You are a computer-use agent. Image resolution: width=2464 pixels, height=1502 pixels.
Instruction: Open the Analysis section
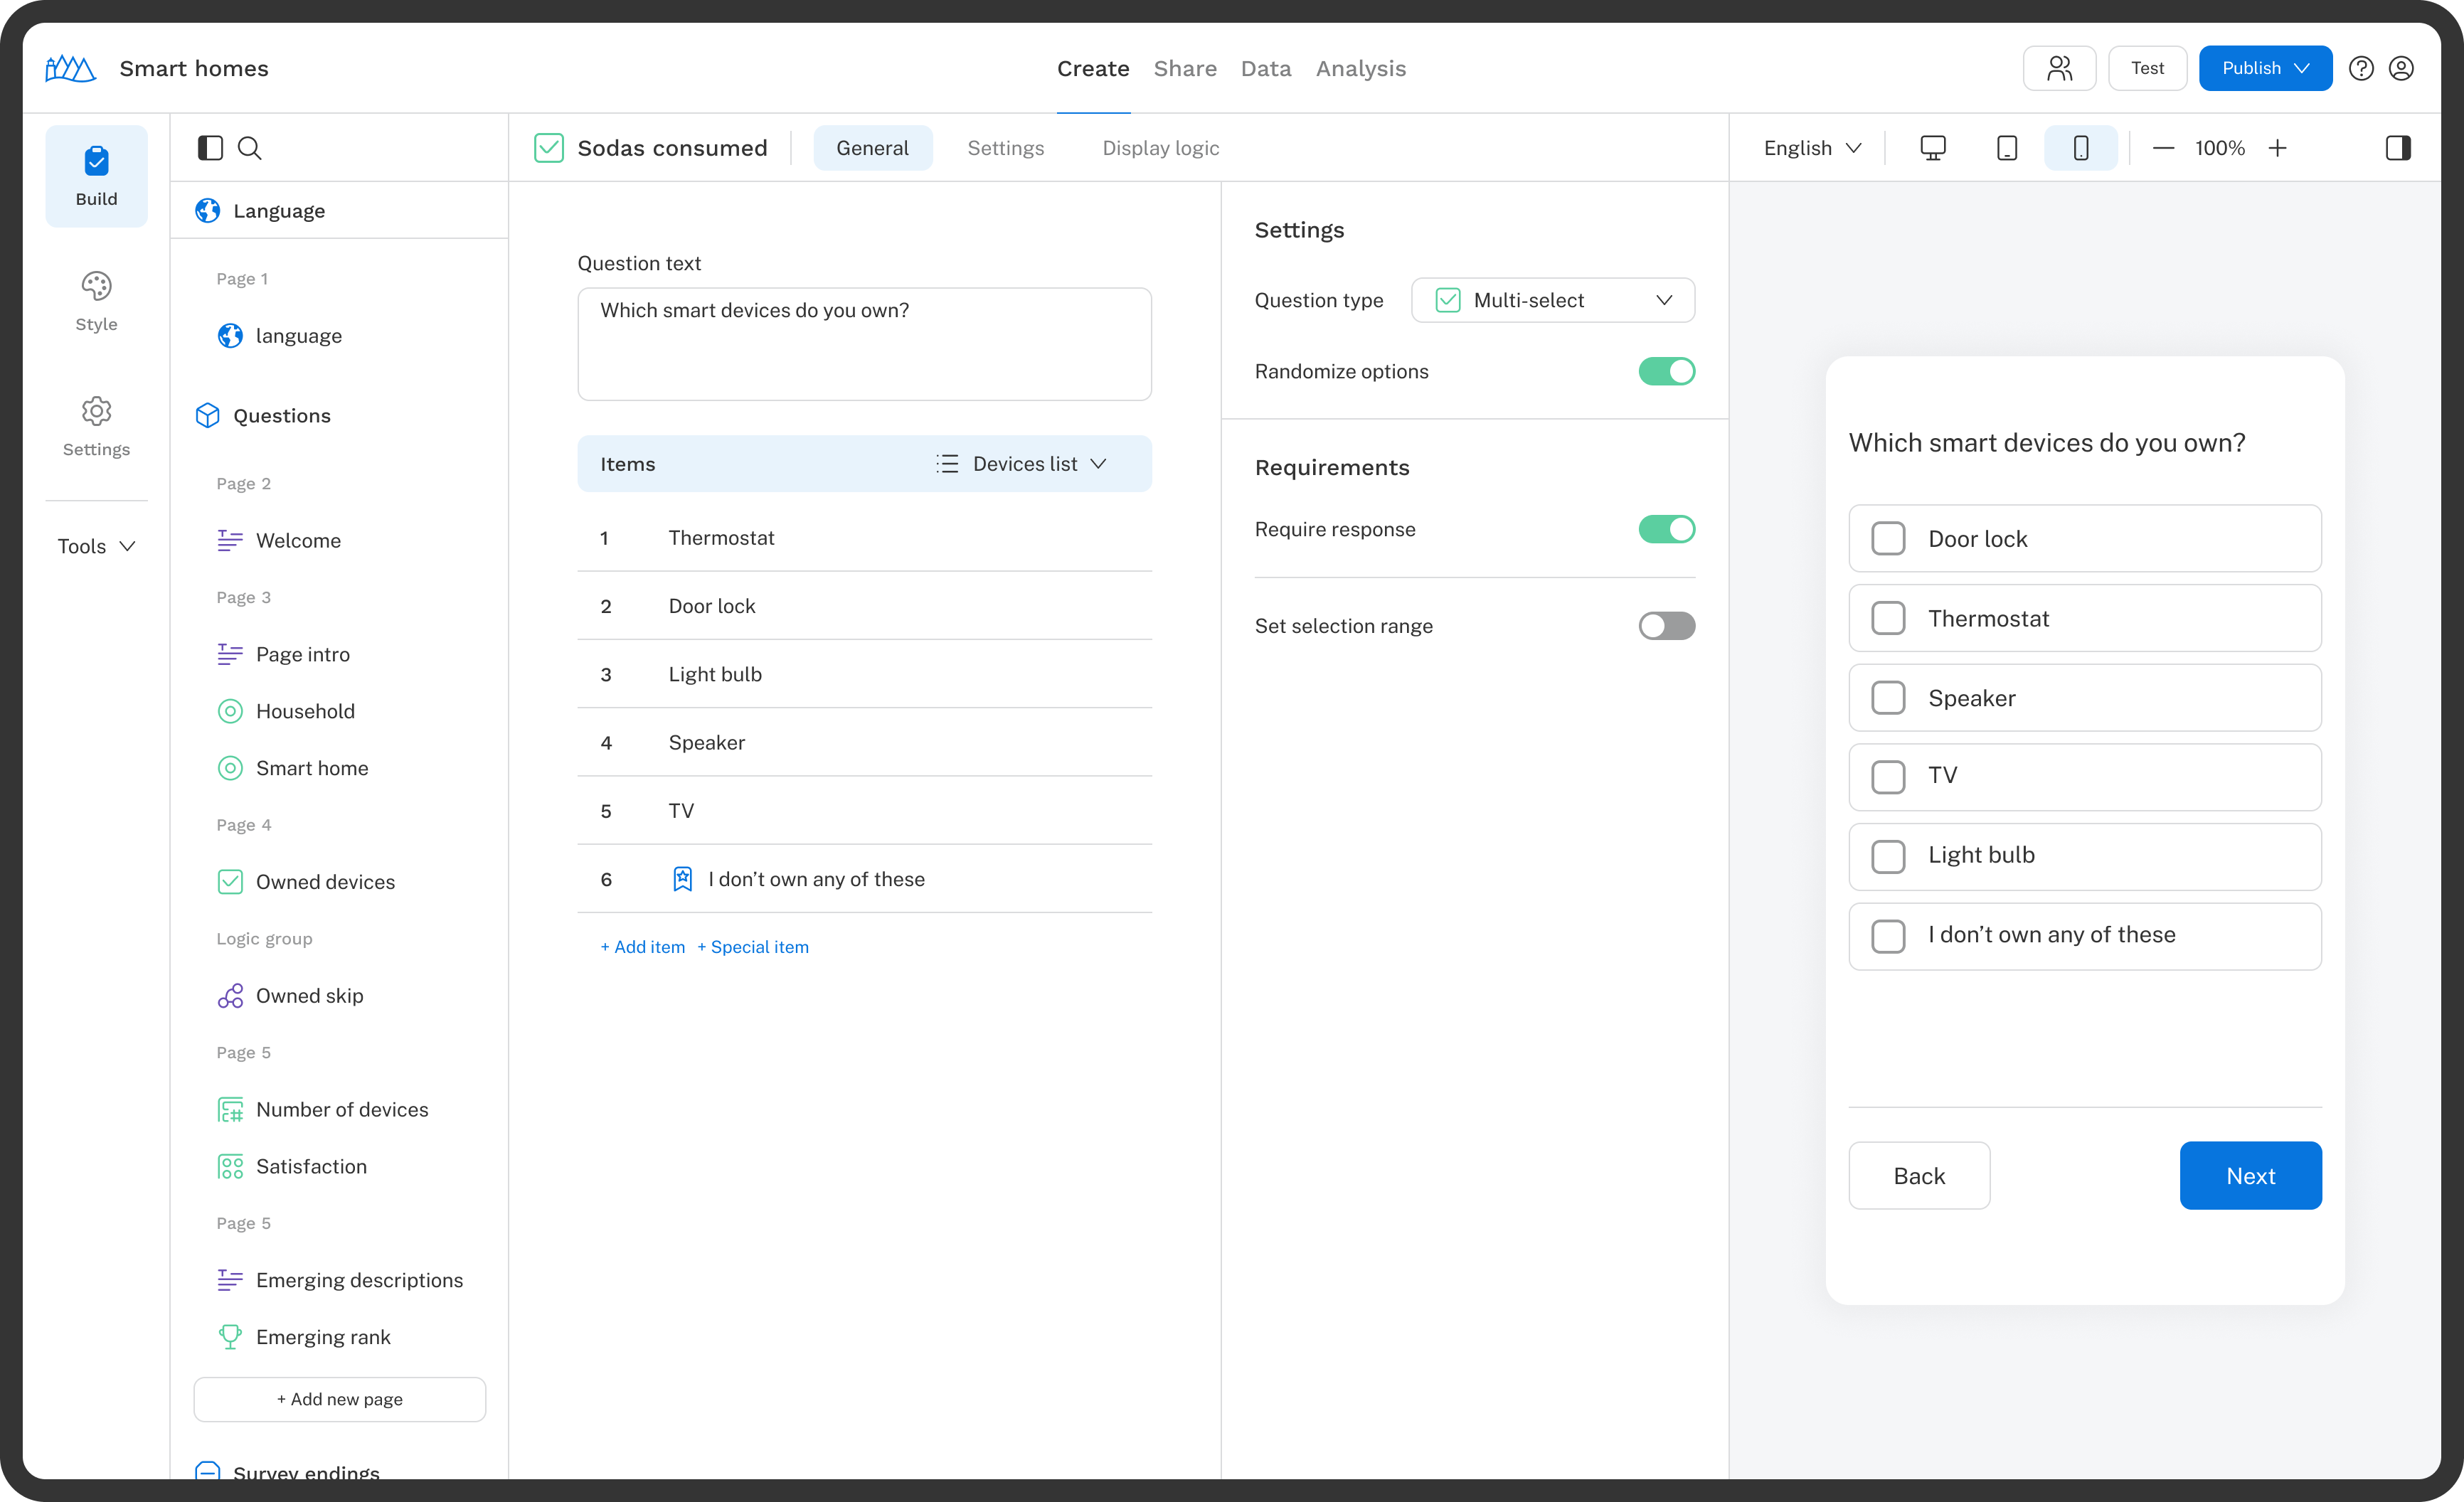click(1361, 68)
